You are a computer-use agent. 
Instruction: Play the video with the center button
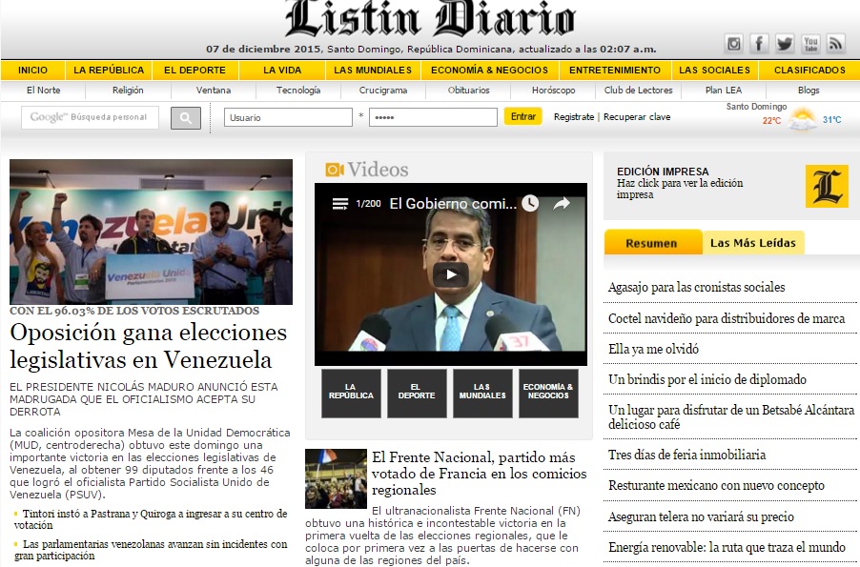450,274
